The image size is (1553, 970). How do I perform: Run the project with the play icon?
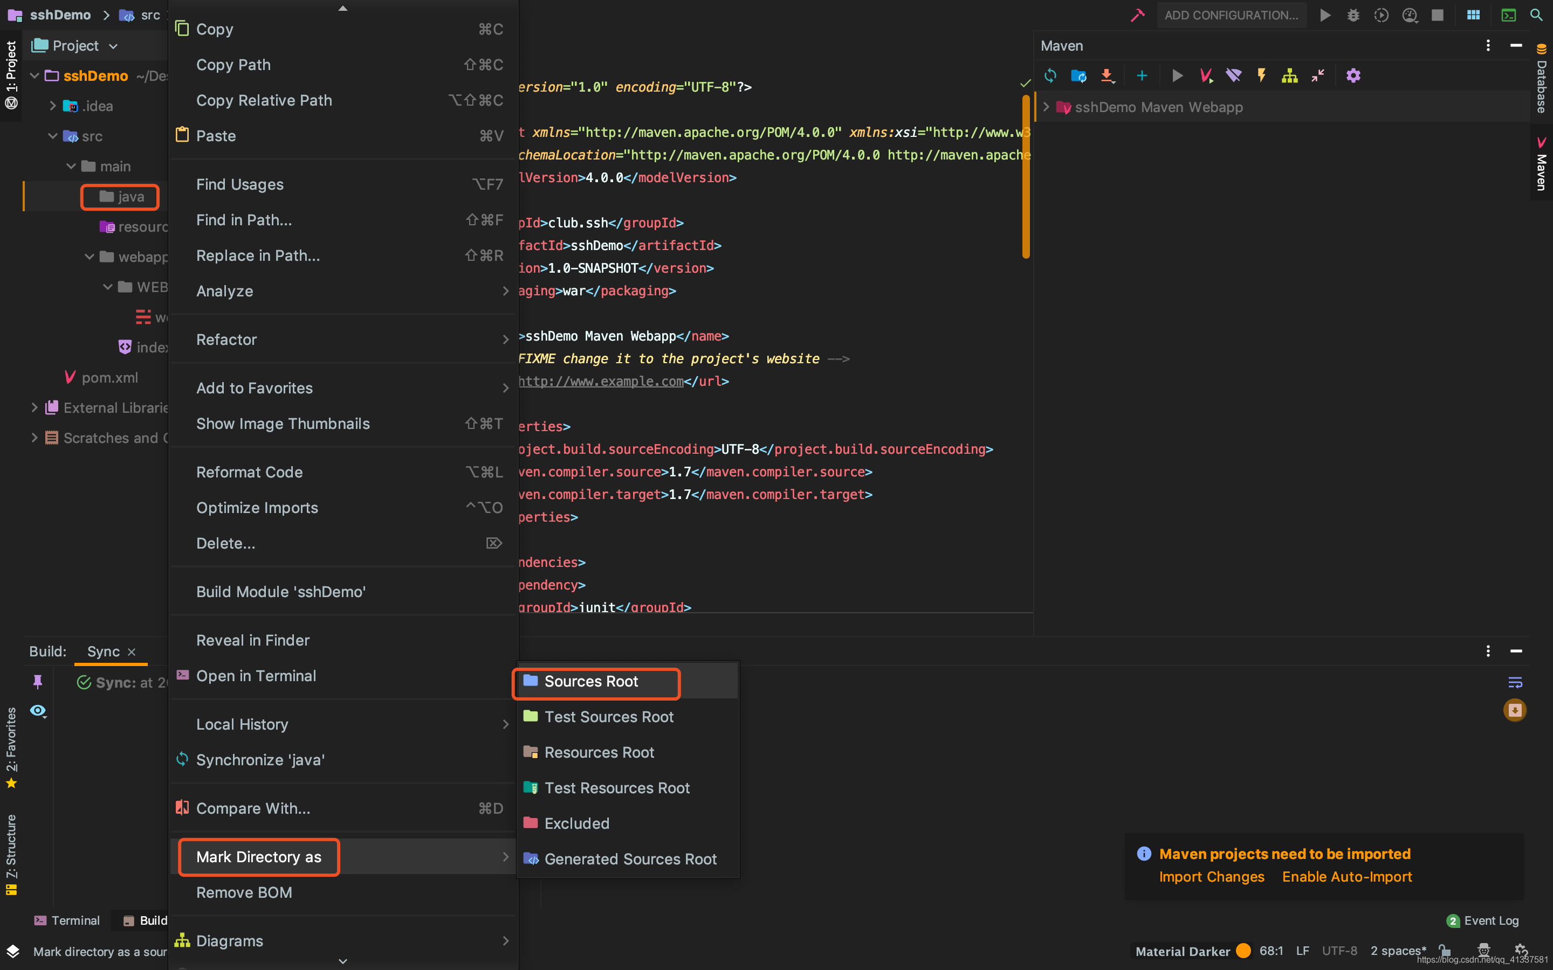pyautogui.click(x=1324, y=15)
